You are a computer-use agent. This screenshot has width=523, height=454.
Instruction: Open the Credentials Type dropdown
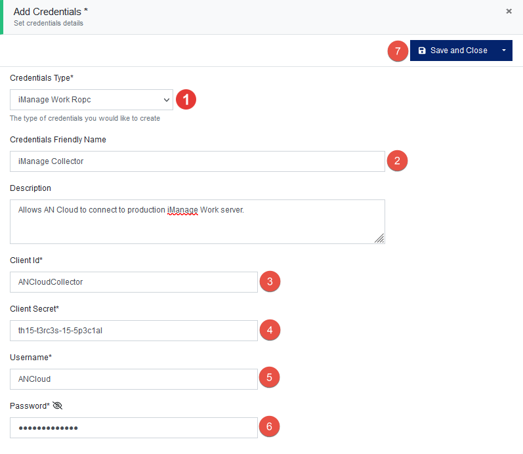coord(91,100)
